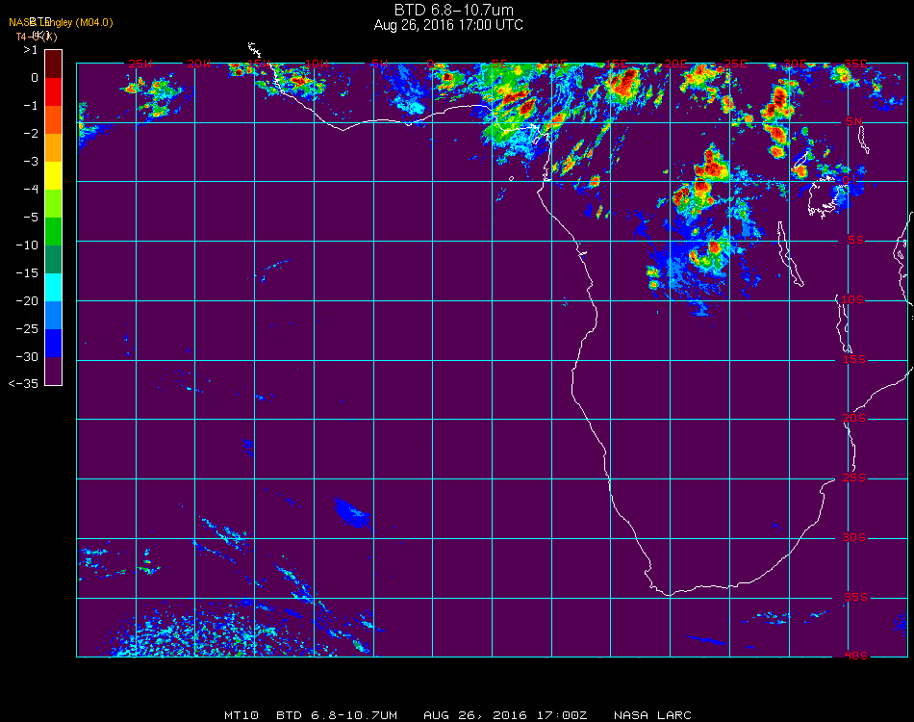The image size is (914, 722).
Task: Click the '35S' latitude label
Action: [x=855, y=597]
